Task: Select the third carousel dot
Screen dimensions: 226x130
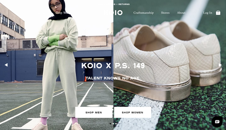Action: [x=116, y=123]
